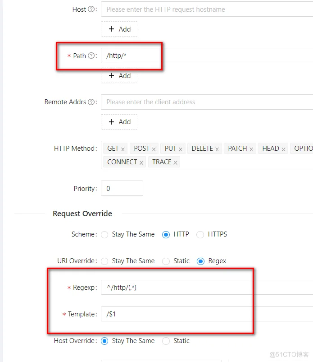Click the Remote Addrs help question-mark icon
Image resolution: width=313 pixels, height=362 pixels.
(x=91, y=102)
